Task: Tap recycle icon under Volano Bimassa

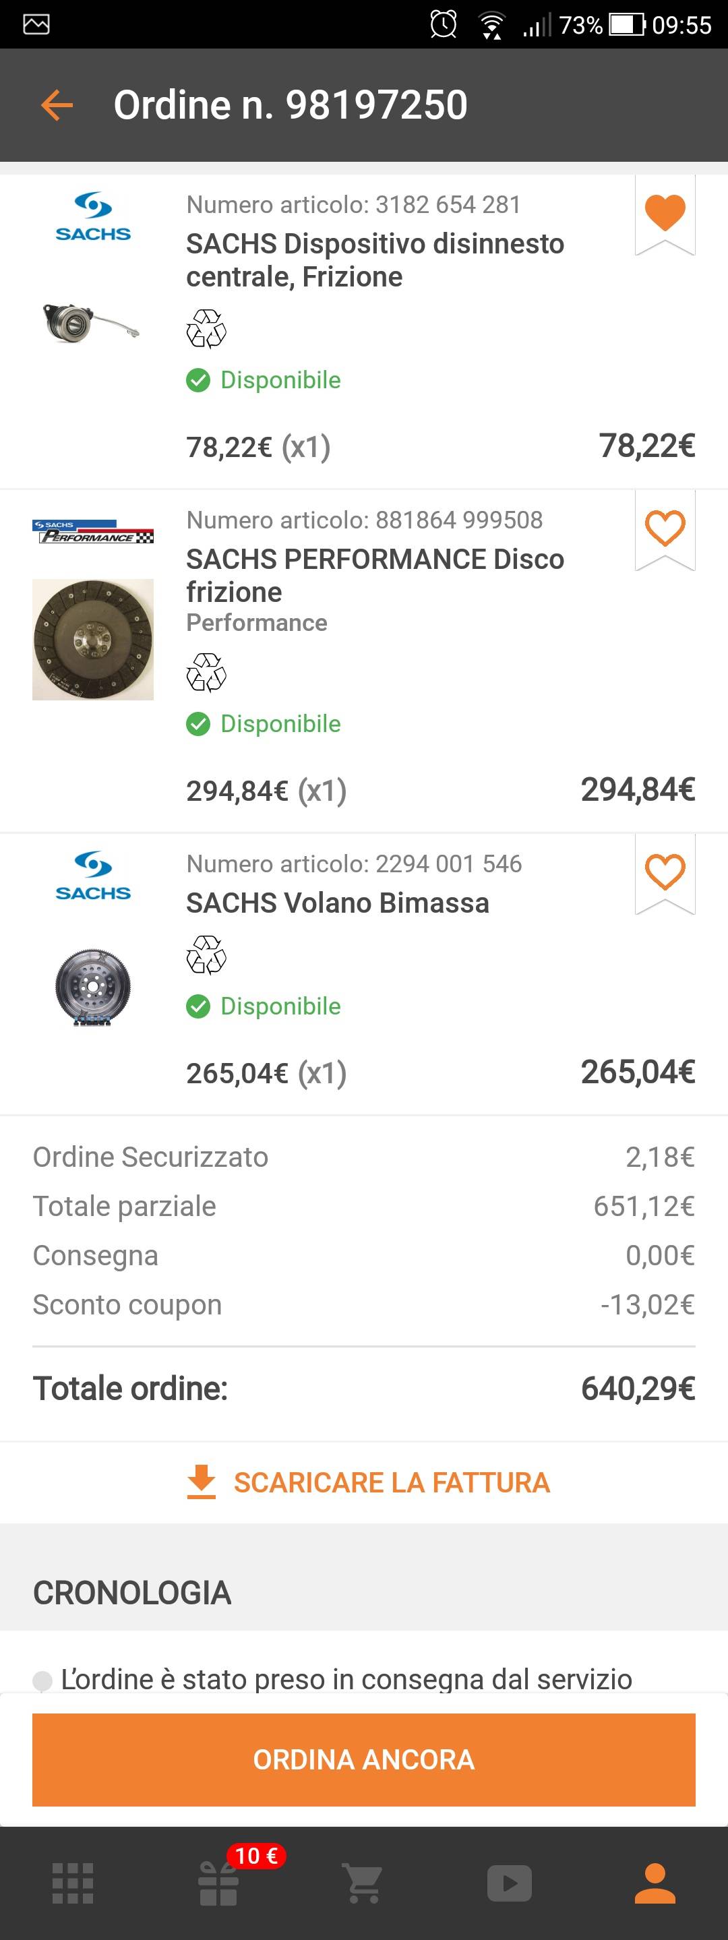Action: point(206,954)
